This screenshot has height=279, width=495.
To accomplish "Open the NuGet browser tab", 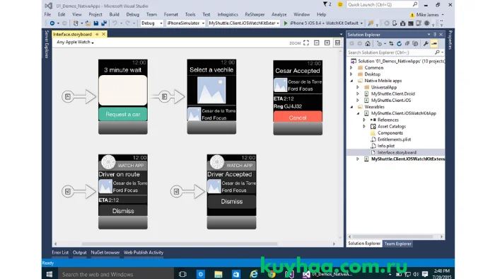I will [105, 253].
